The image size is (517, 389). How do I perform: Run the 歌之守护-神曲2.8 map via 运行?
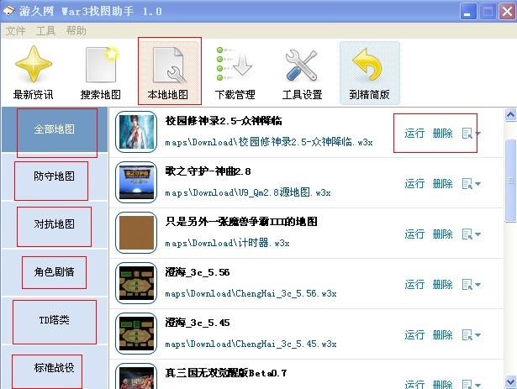414,184
